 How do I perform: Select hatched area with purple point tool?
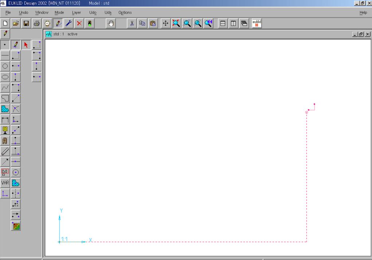click(16, 183)
